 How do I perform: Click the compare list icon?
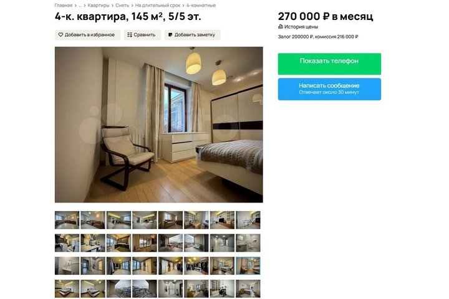[x=130, y=35]
